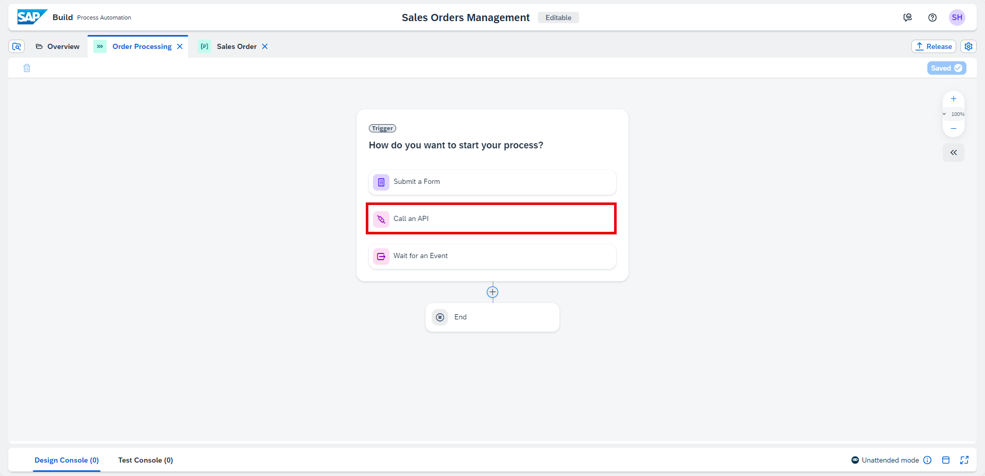Switch to the Overview tab
Screen dimensions: 985x476
[x=58, y=46]
